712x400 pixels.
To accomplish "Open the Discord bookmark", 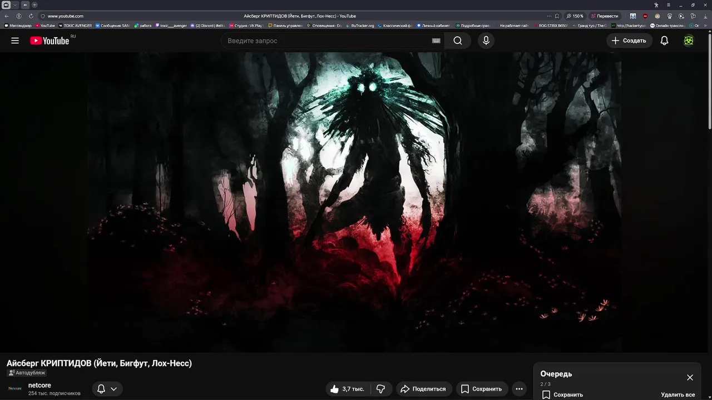I will coord(208,26).
